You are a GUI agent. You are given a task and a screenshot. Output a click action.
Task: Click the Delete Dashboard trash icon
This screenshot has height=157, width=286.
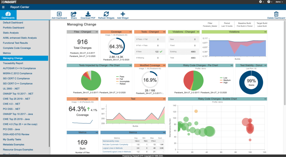coord(276,14)
